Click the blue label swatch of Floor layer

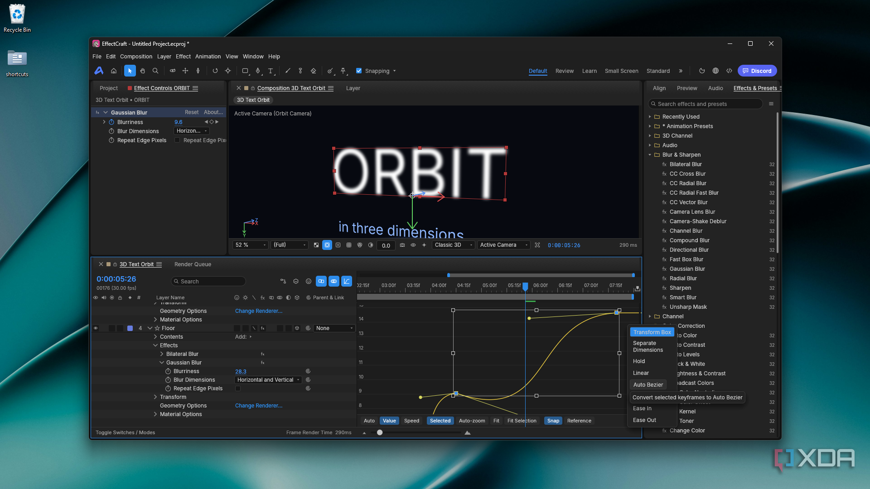point(130,328)
